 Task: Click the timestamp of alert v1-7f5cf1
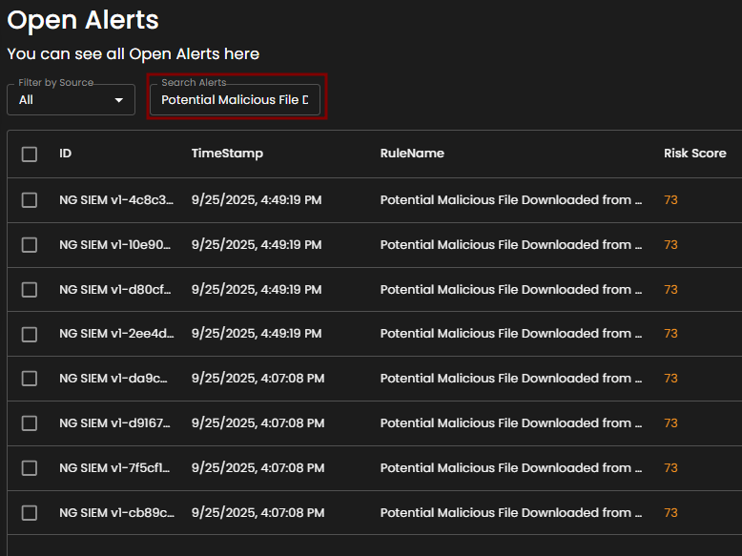click(x=258, y=468)
